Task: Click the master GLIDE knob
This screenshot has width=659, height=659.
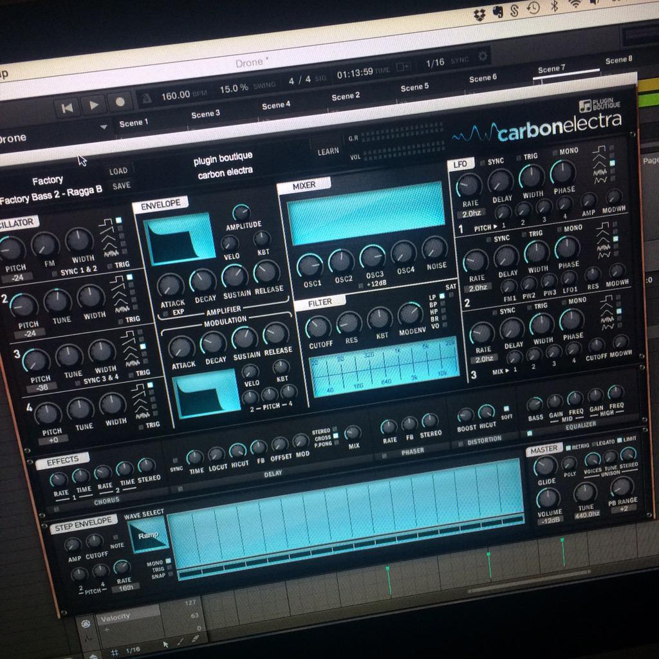Action: (545, 467)
